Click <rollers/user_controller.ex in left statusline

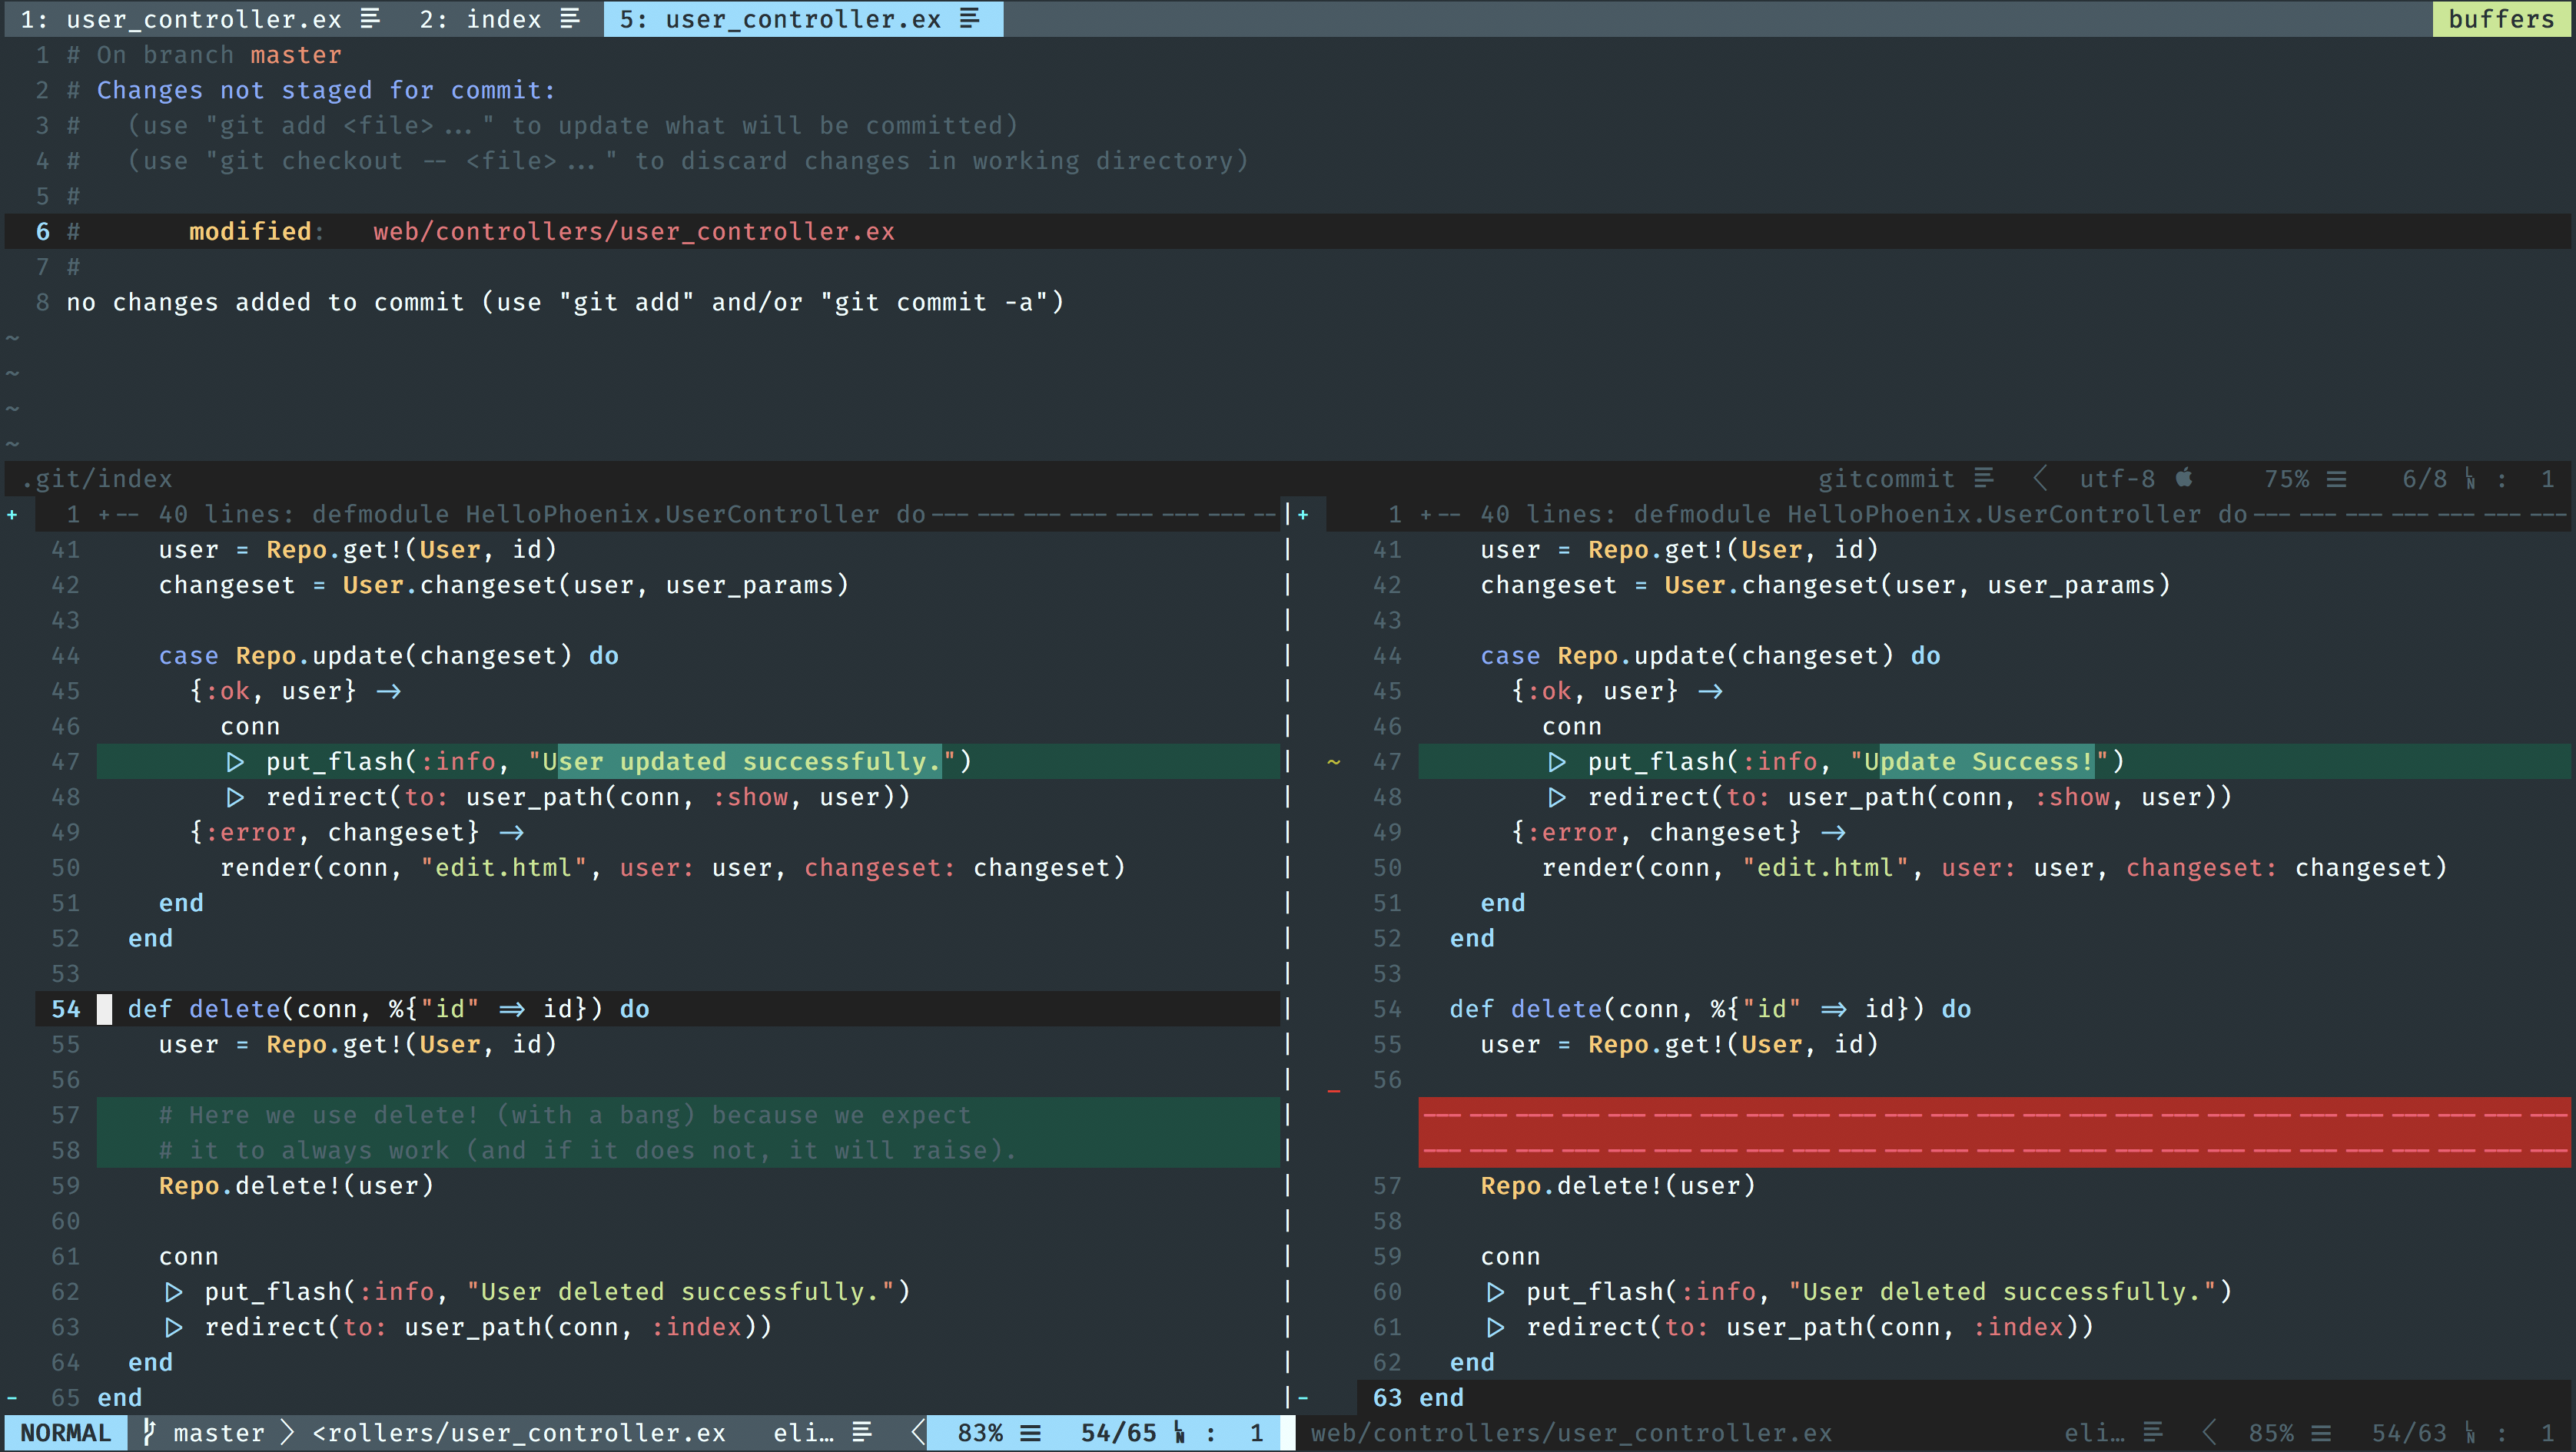click(519, 1433)
